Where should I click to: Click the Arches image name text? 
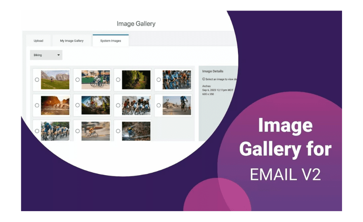tap(206, 86)
